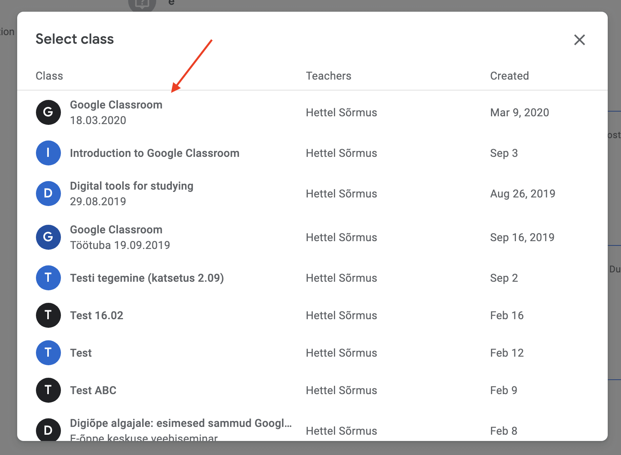The height and width of the screenshot is (455, 621).
Task: Click the G avatar for Google Classroom Töötuba
Action: (x=48, y=237)
